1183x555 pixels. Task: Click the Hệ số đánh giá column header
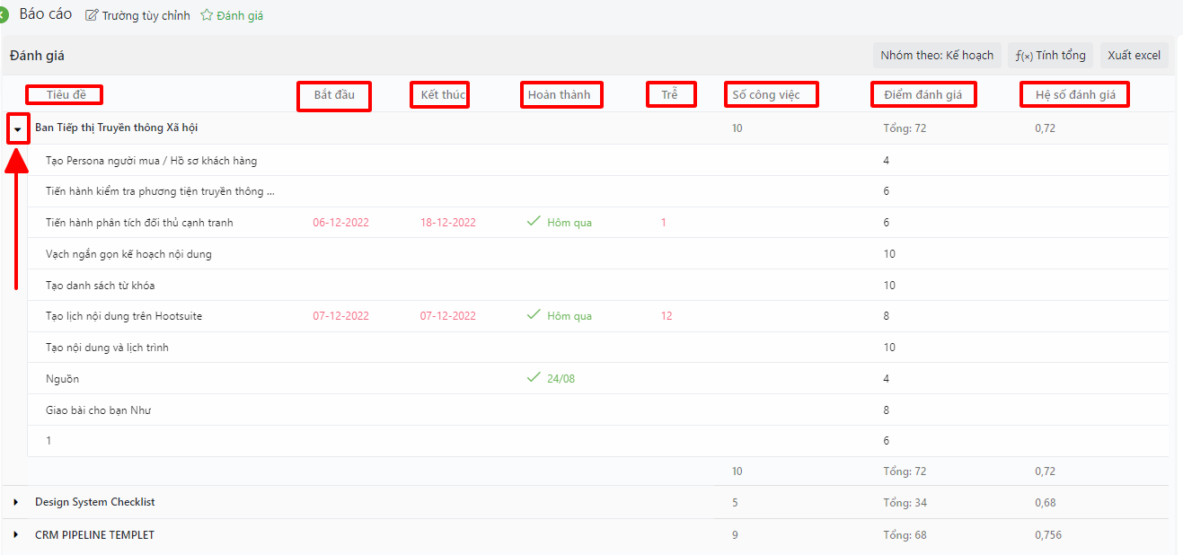(x=1075, y=95)
